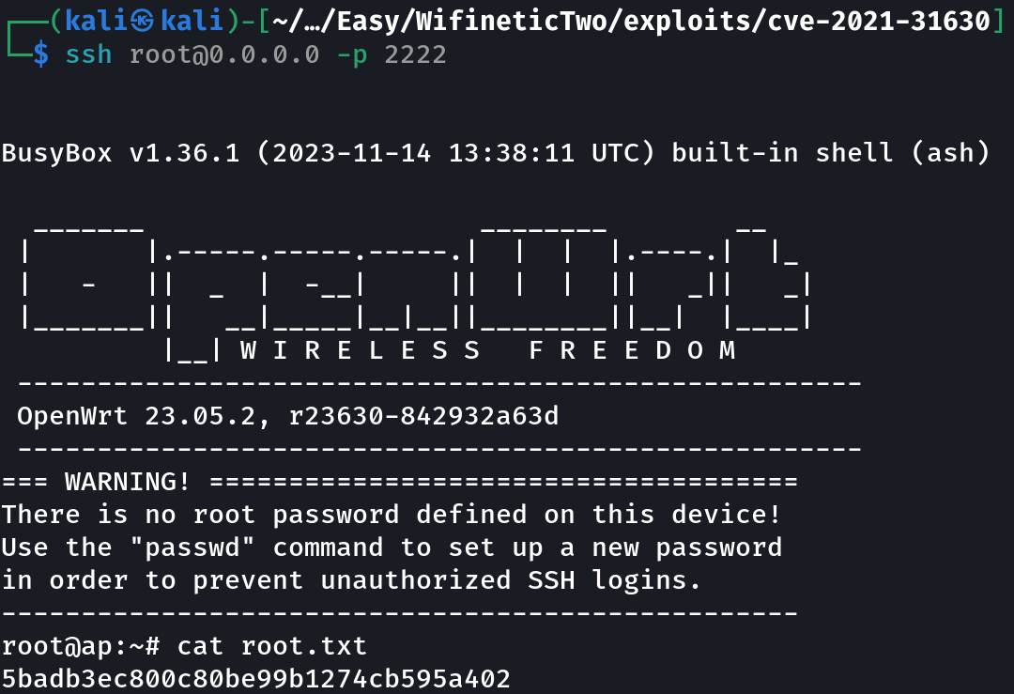Click the WARNING! heading text
Viewport: 1014px width, 694px height.
[x=127, y=482]
